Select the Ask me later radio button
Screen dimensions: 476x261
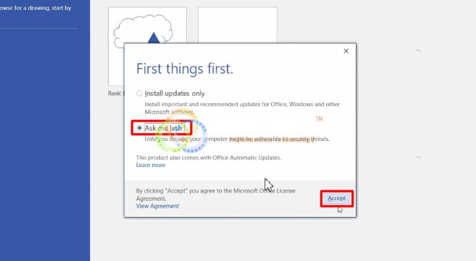[139, 128]
